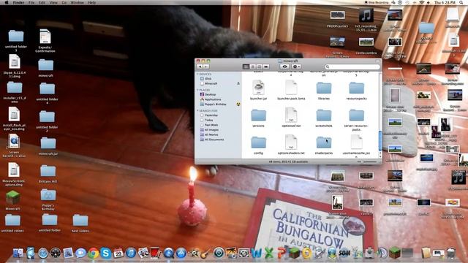
Task: Click the Quick Look eye button
Action: pos(284,66)
